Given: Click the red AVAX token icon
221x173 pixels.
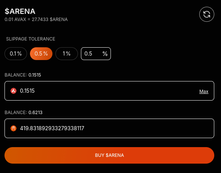Looking at the screenshot, I should click(x=13, y=91).
